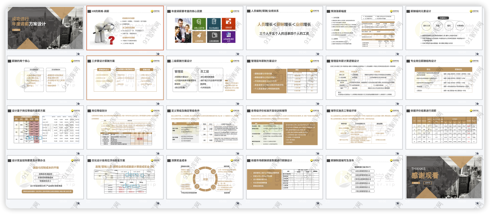Click star under HR的两难-调薪 slide
490x214 pixels.
[x=158, y=54]
